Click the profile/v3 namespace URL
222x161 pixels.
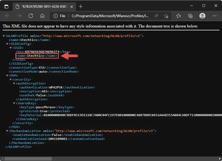tap(104, 131)
